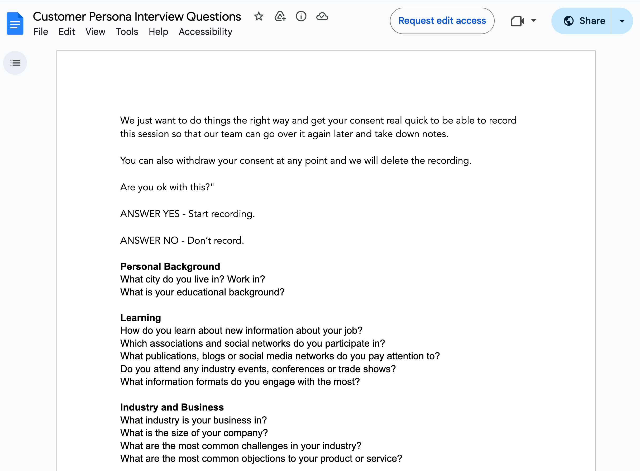Open the View menu
Viewport: 640px width, 471px height.
coord(95,32)
